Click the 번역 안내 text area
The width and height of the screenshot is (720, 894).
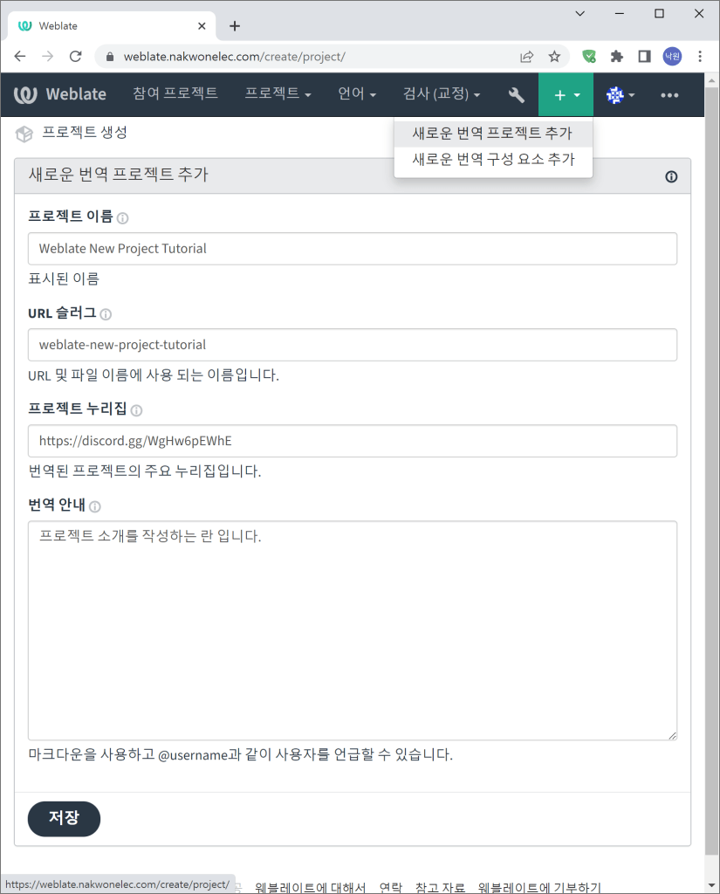point(353,630)
